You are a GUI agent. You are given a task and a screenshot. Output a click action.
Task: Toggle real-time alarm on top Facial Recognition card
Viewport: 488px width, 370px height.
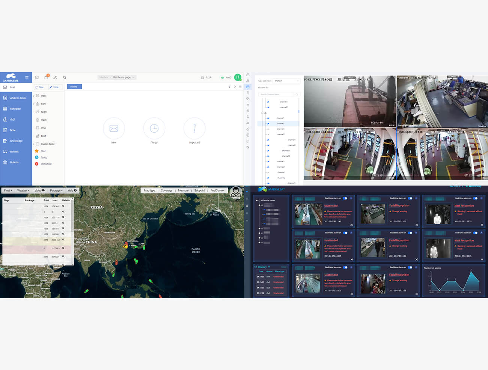[x=410, y=198]
